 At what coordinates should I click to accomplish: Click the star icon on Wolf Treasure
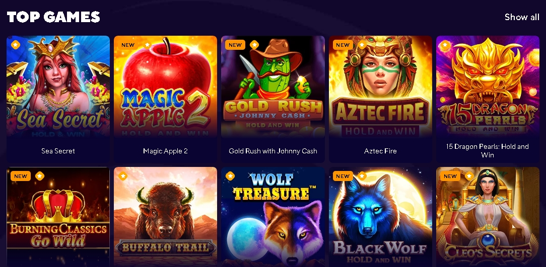230,176
